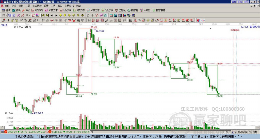Click the 论坛 forum button
The height and width of the screenshot is (139, 260).
click(x=240, y=2)
